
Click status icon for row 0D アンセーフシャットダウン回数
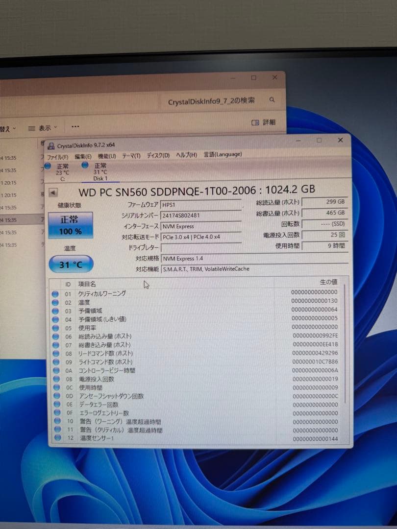tap(57, 396)
